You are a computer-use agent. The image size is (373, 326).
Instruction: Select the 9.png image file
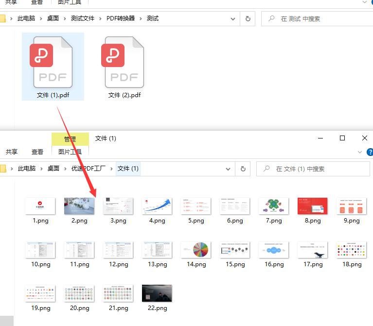click(352, 206)
